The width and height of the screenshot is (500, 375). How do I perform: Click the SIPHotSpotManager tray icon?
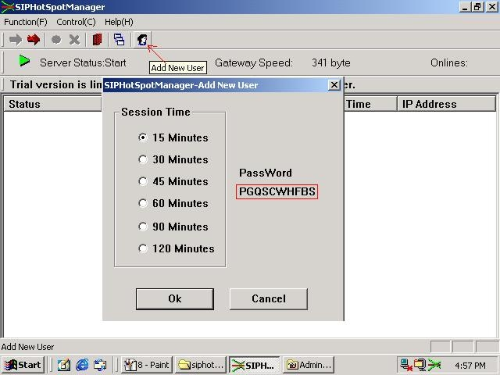pyautogui.click(x=434, y=365)
